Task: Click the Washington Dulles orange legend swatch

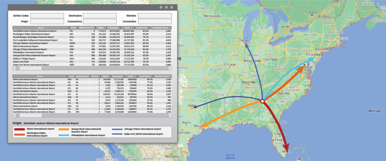Action: (x=19, y=134)
